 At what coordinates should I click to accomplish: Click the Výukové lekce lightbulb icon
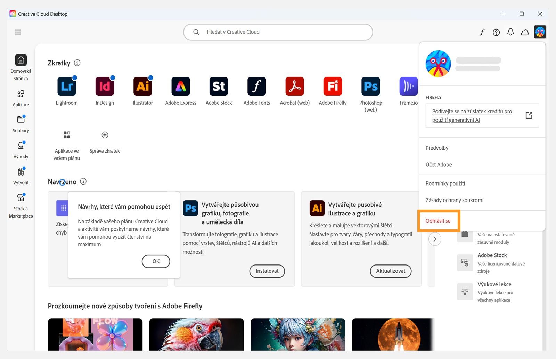pos(465,292)
